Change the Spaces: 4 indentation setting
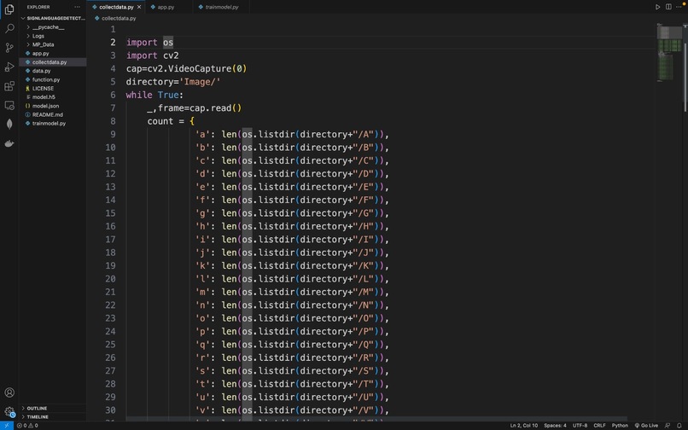 click(x=555, y=426)
